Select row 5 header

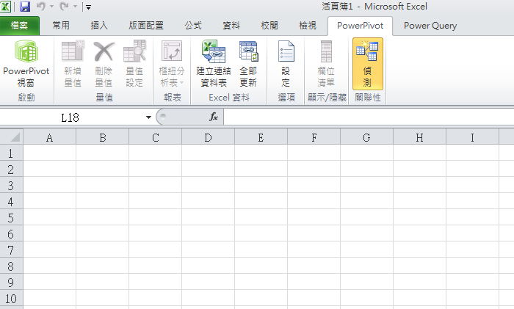click(x=11, y=217)
